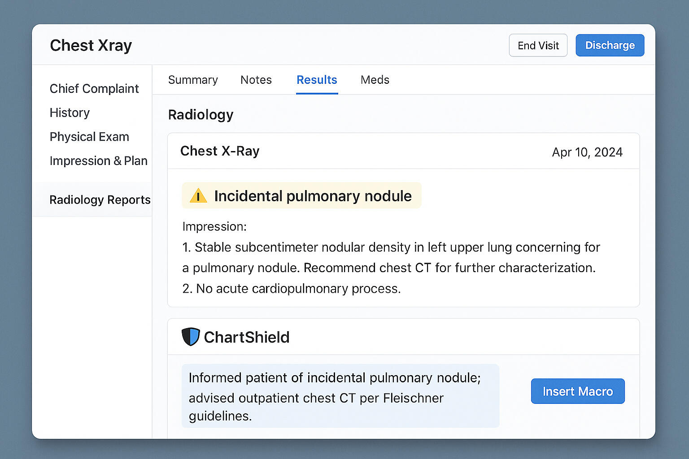
Task: Click the Incidental pulmonary nodule alert banner
Action: point(301,195)
